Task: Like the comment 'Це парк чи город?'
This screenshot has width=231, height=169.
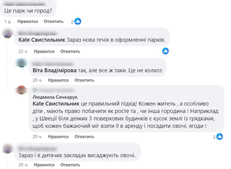Action: click(x=27, y=21)
